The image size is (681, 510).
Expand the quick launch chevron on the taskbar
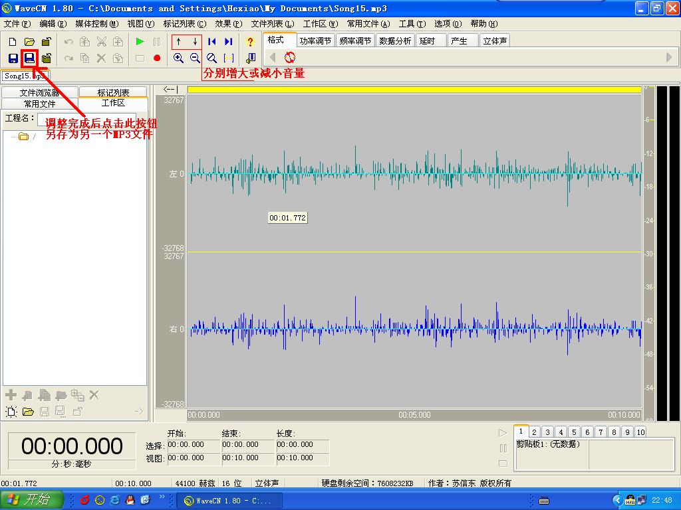point(162,497)
